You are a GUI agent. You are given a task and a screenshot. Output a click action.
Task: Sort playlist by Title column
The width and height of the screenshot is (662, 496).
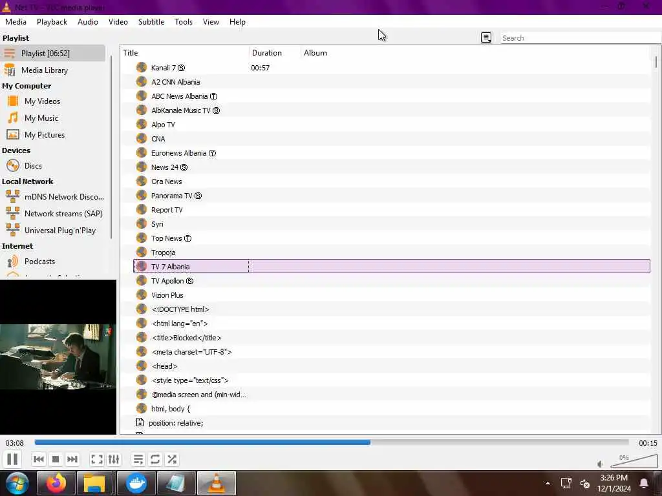[185, 53]
